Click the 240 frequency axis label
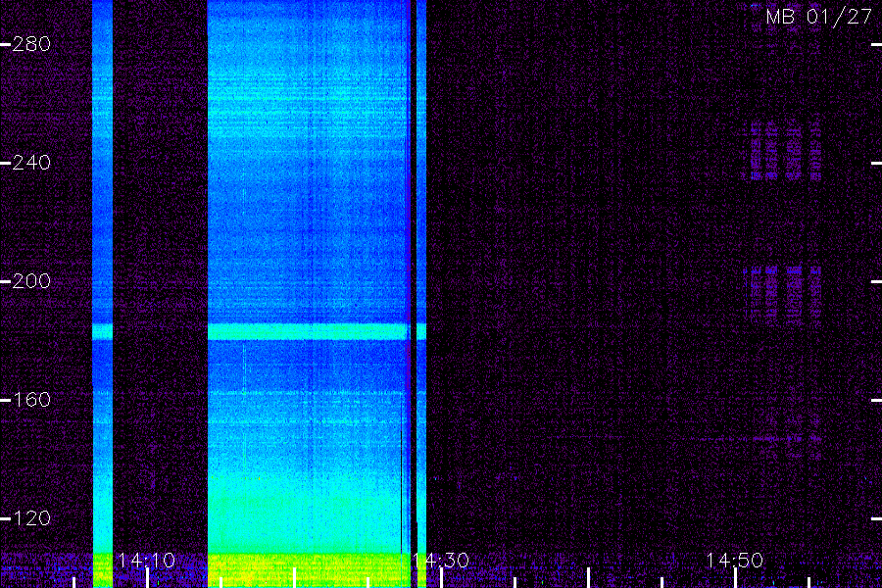Viewport: 882px width, 588px height. [x=31, y=163]
